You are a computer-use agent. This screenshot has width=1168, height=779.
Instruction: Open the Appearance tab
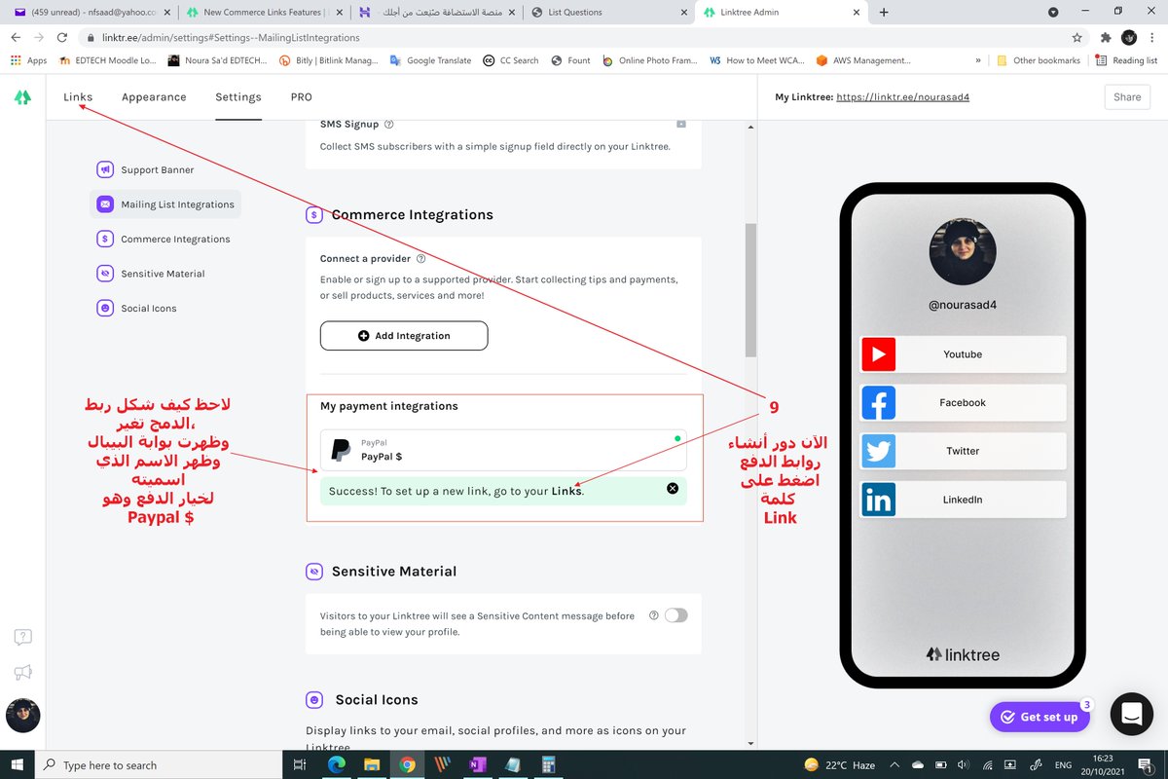coord(154,96)
